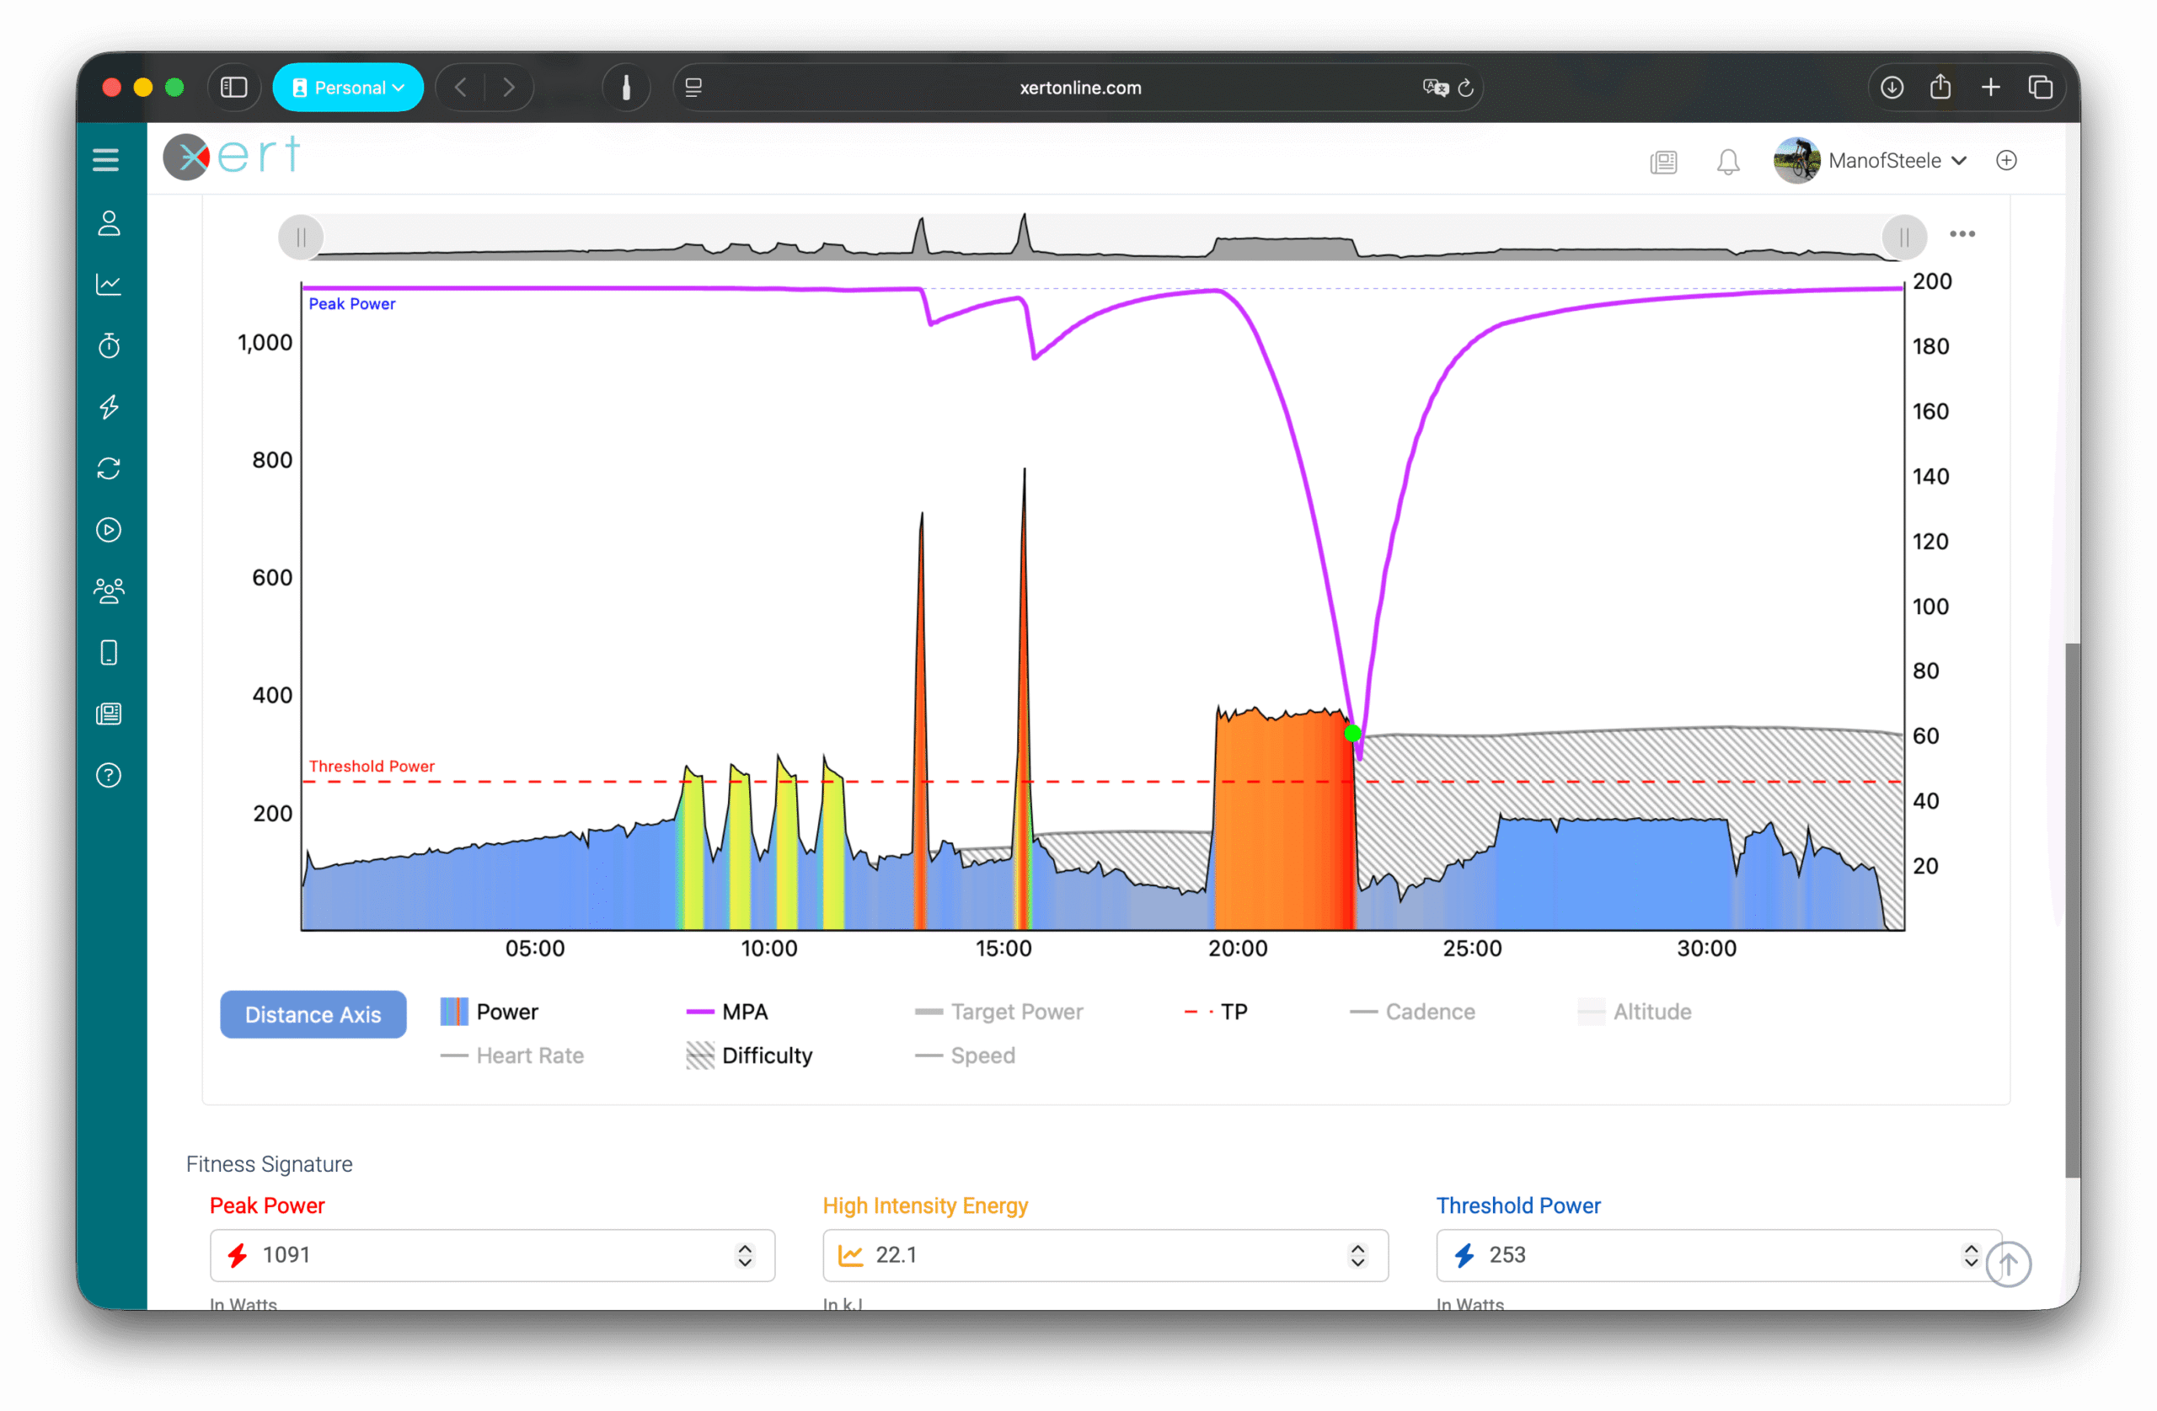Click the scroll-to-top arrow button
The height and width of the screenshot is (1411, 2157).
tap(2008, 1264)
